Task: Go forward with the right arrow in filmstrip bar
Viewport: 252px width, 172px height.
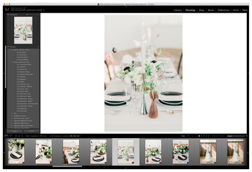Action: pos(22,136)
